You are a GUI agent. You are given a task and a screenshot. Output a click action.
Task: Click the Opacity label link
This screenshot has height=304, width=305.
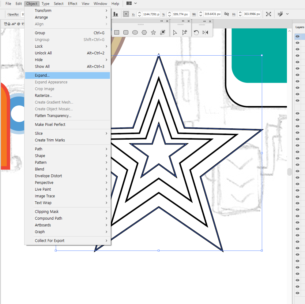coord(13,14)
